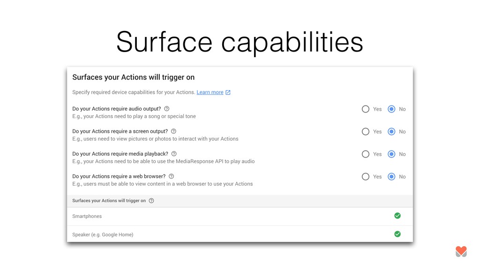
Task: Click external link icon after Learn more
Action: (228, 92)
